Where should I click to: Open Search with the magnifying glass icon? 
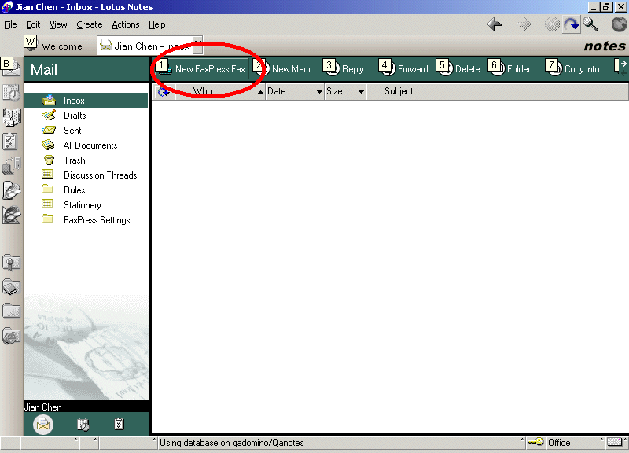tap(590, 24)
